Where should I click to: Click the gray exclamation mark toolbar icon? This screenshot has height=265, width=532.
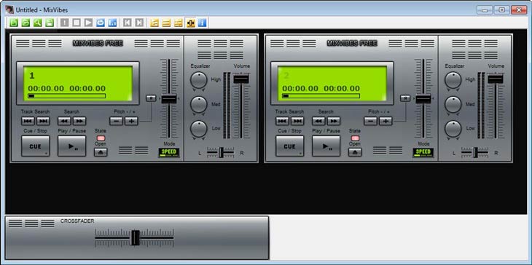[x=64, y=23]
